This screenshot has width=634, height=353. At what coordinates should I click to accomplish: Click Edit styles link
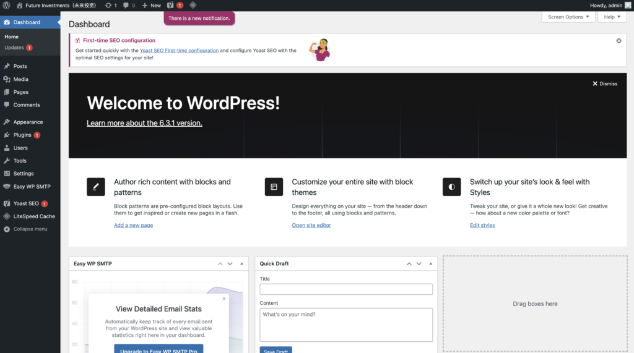point(482,226)
